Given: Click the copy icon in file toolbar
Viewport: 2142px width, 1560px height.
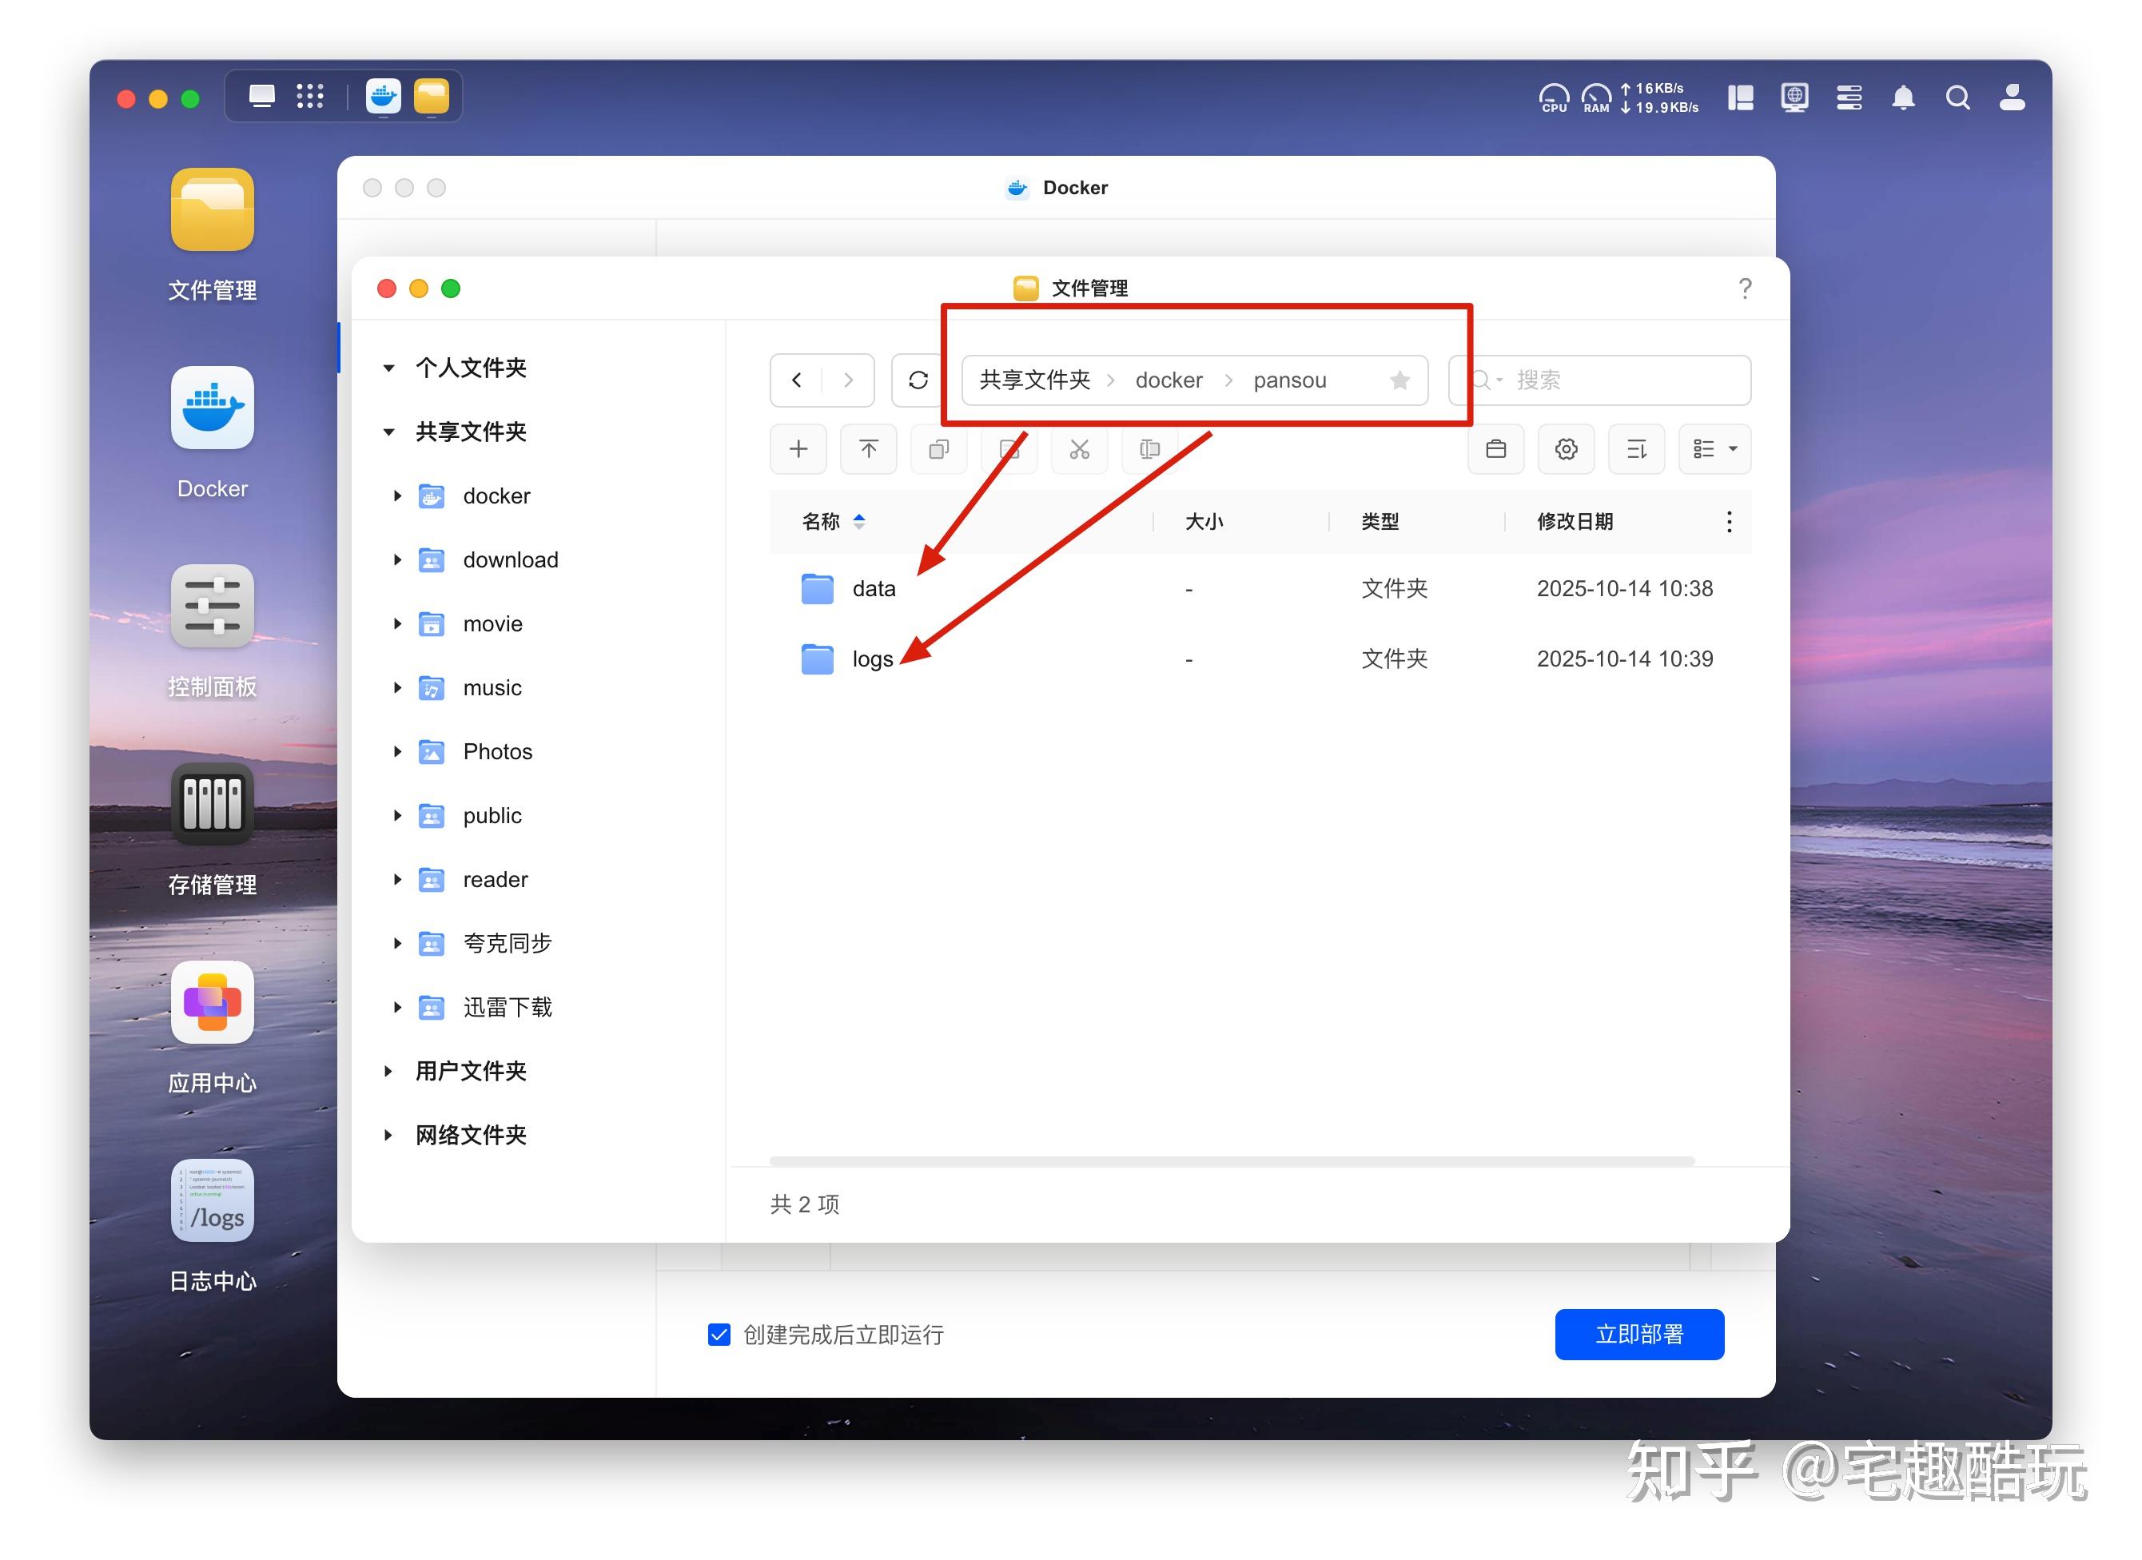Looking at the screenshot, I should tap(939, 449).
